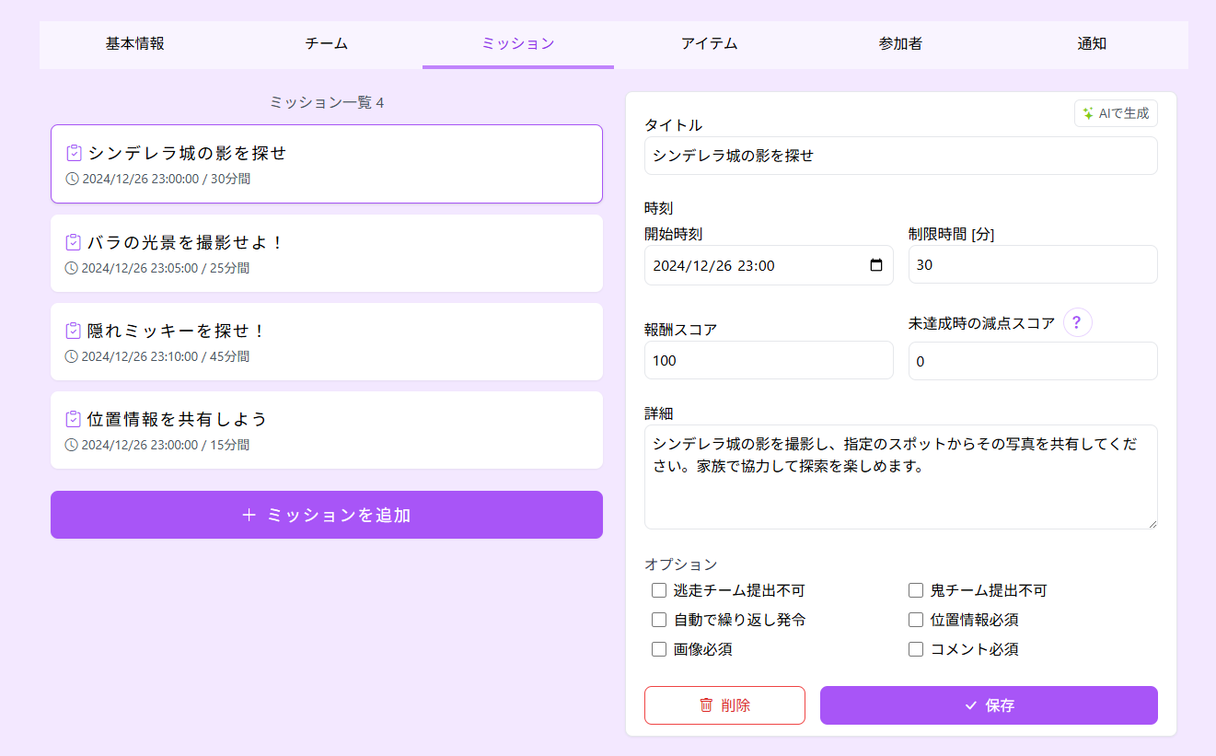Screen dimensions: 1216x756
Task: Click clipboard icon of 位置情報を共有しよう mission
Action: pyautogui.click(x=74, y=419)
